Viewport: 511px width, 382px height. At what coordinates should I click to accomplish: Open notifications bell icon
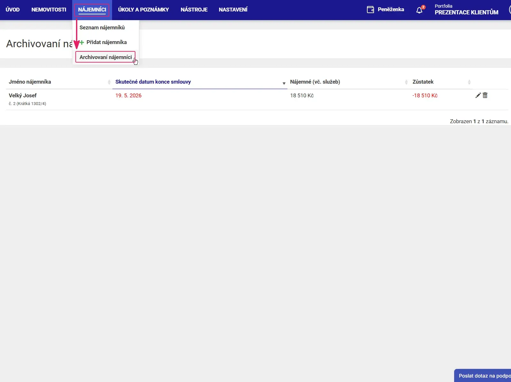point(419,10)
